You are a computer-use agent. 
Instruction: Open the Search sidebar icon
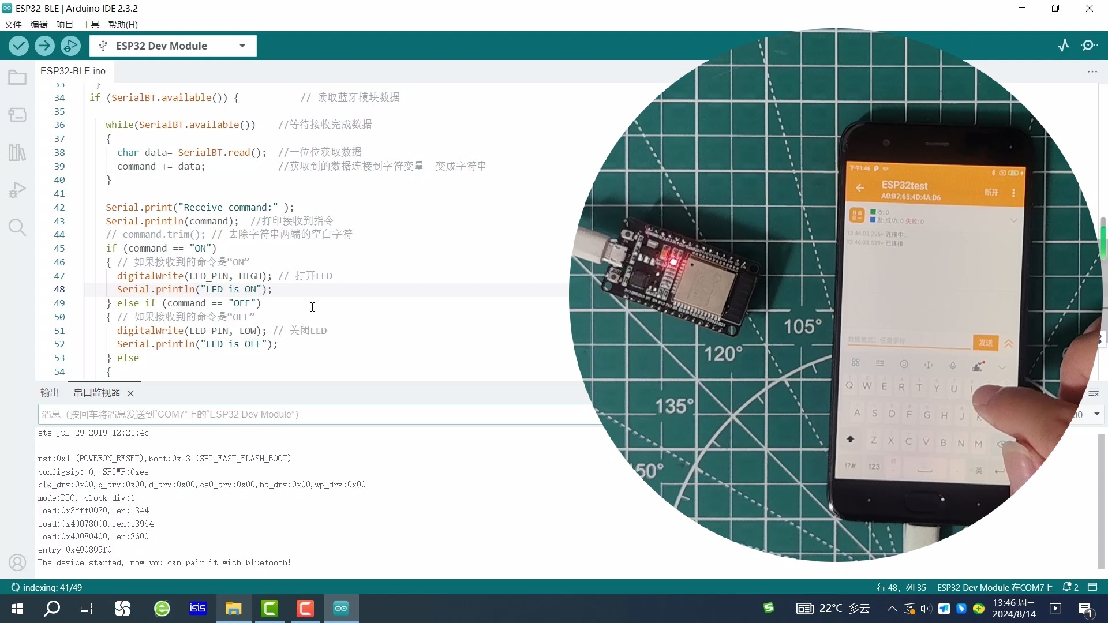pos(17,227)
